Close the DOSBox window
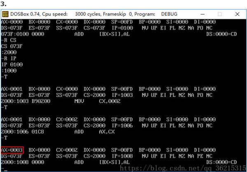247x172 pixels. [237, 14]
